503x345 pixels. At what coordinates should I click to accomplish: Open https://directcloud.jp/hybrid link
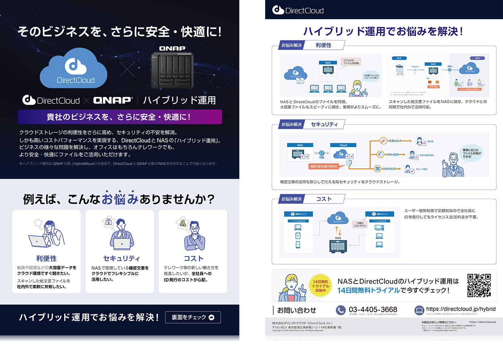[461, 309]
